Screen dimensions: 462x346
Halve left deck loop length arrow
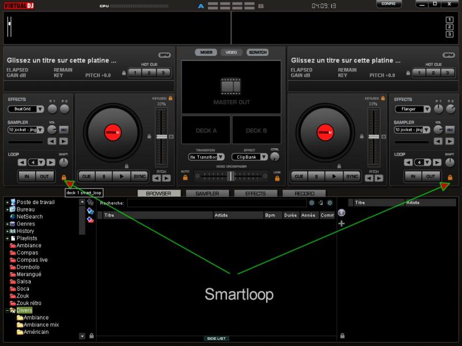coord(22,162)
